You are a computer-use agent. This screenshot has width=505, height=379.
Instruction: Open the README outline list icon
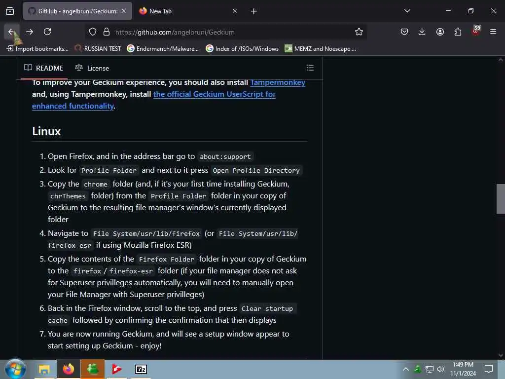coord(310,68)
